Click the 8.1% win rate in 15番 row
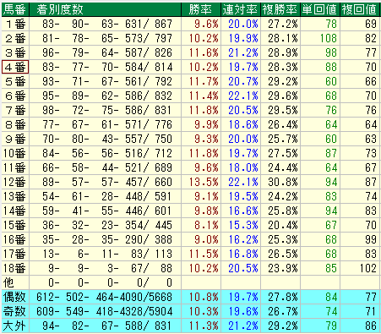 (x=206, y=225)
